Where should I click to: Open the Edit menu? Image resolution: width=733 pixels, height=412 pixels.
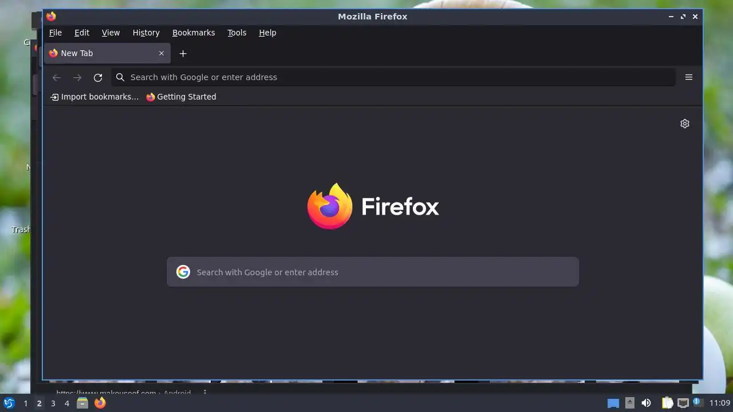pyautogui.click(x=82, y=33)
